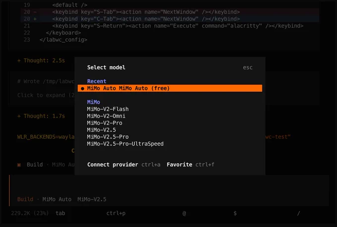Click Favorite in the dialog footer
Image resolution: width=337 pixels, height=227 pixels.
click(x=179, y=165)
